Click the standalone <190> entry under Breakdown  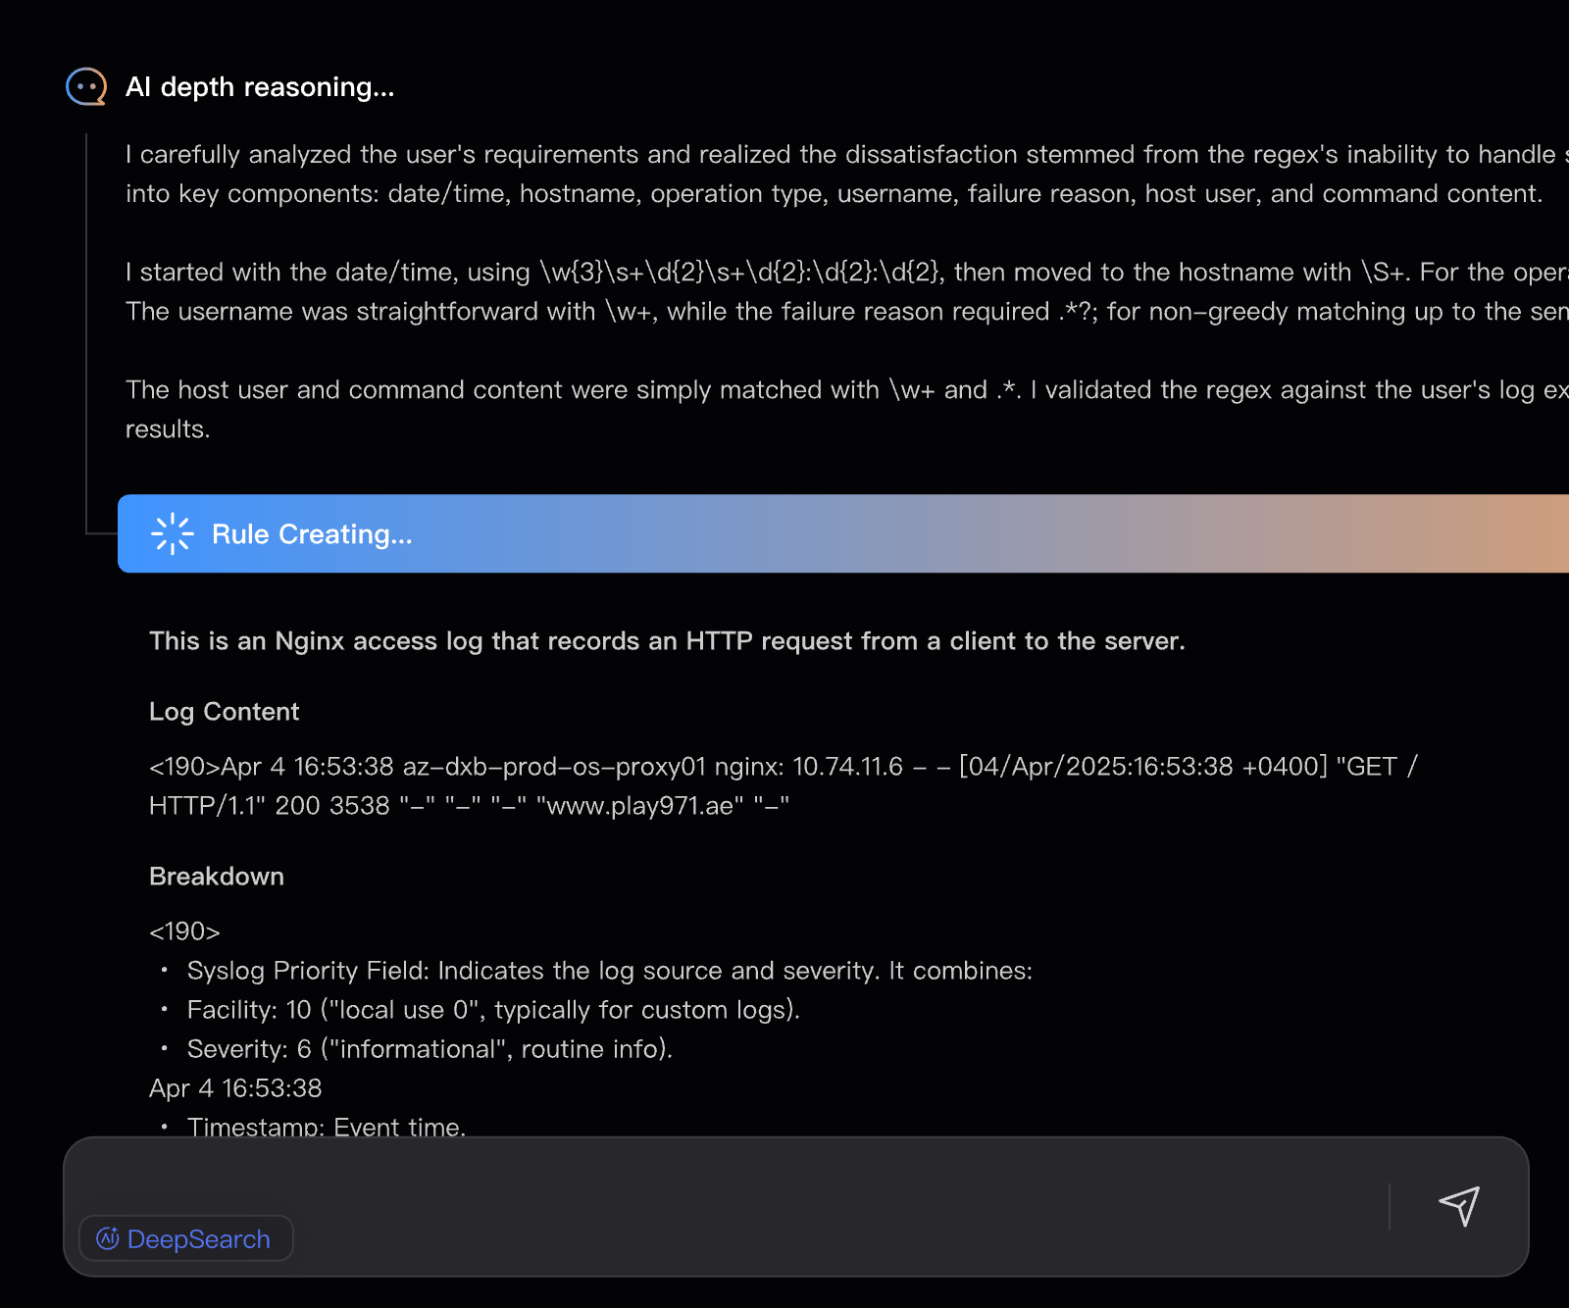pos(184,931)
